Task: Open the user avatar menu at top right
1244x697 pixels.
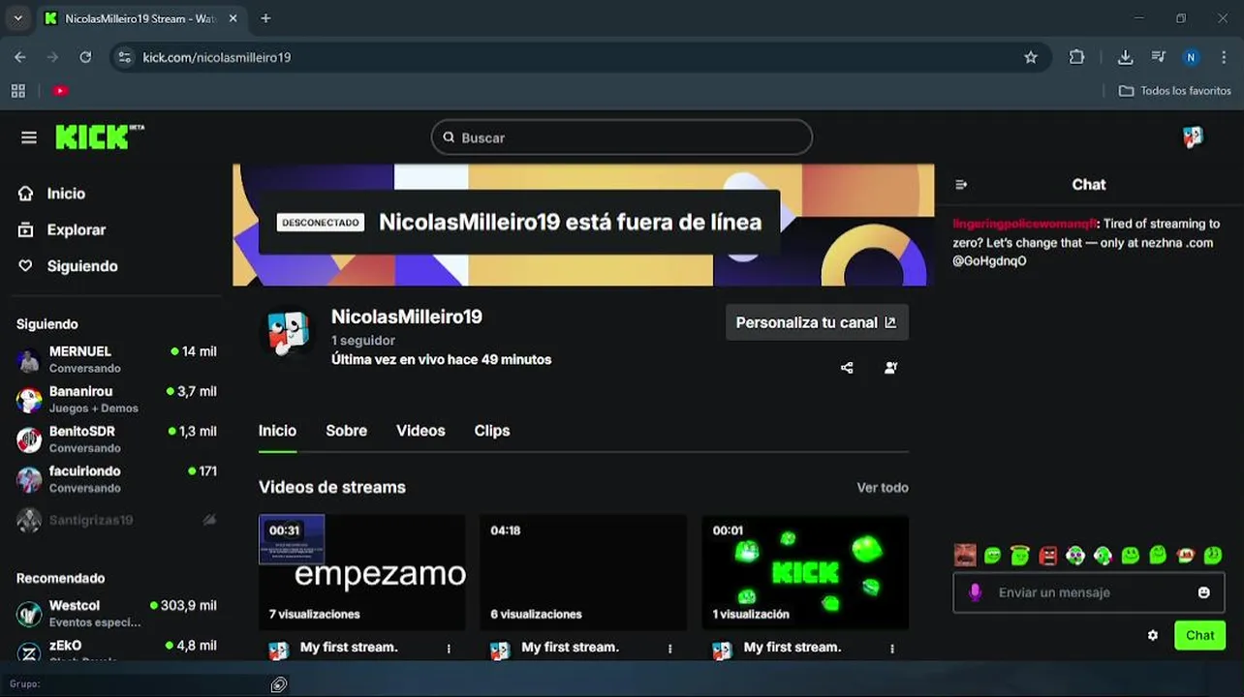Action: [x=1193, y=137]
